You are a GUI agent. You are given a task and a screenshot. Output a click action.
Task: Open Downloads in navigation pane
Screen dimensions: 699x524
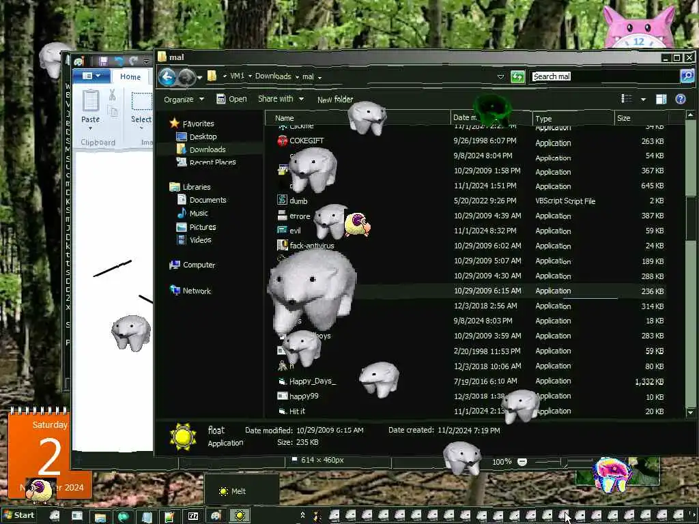201,149
